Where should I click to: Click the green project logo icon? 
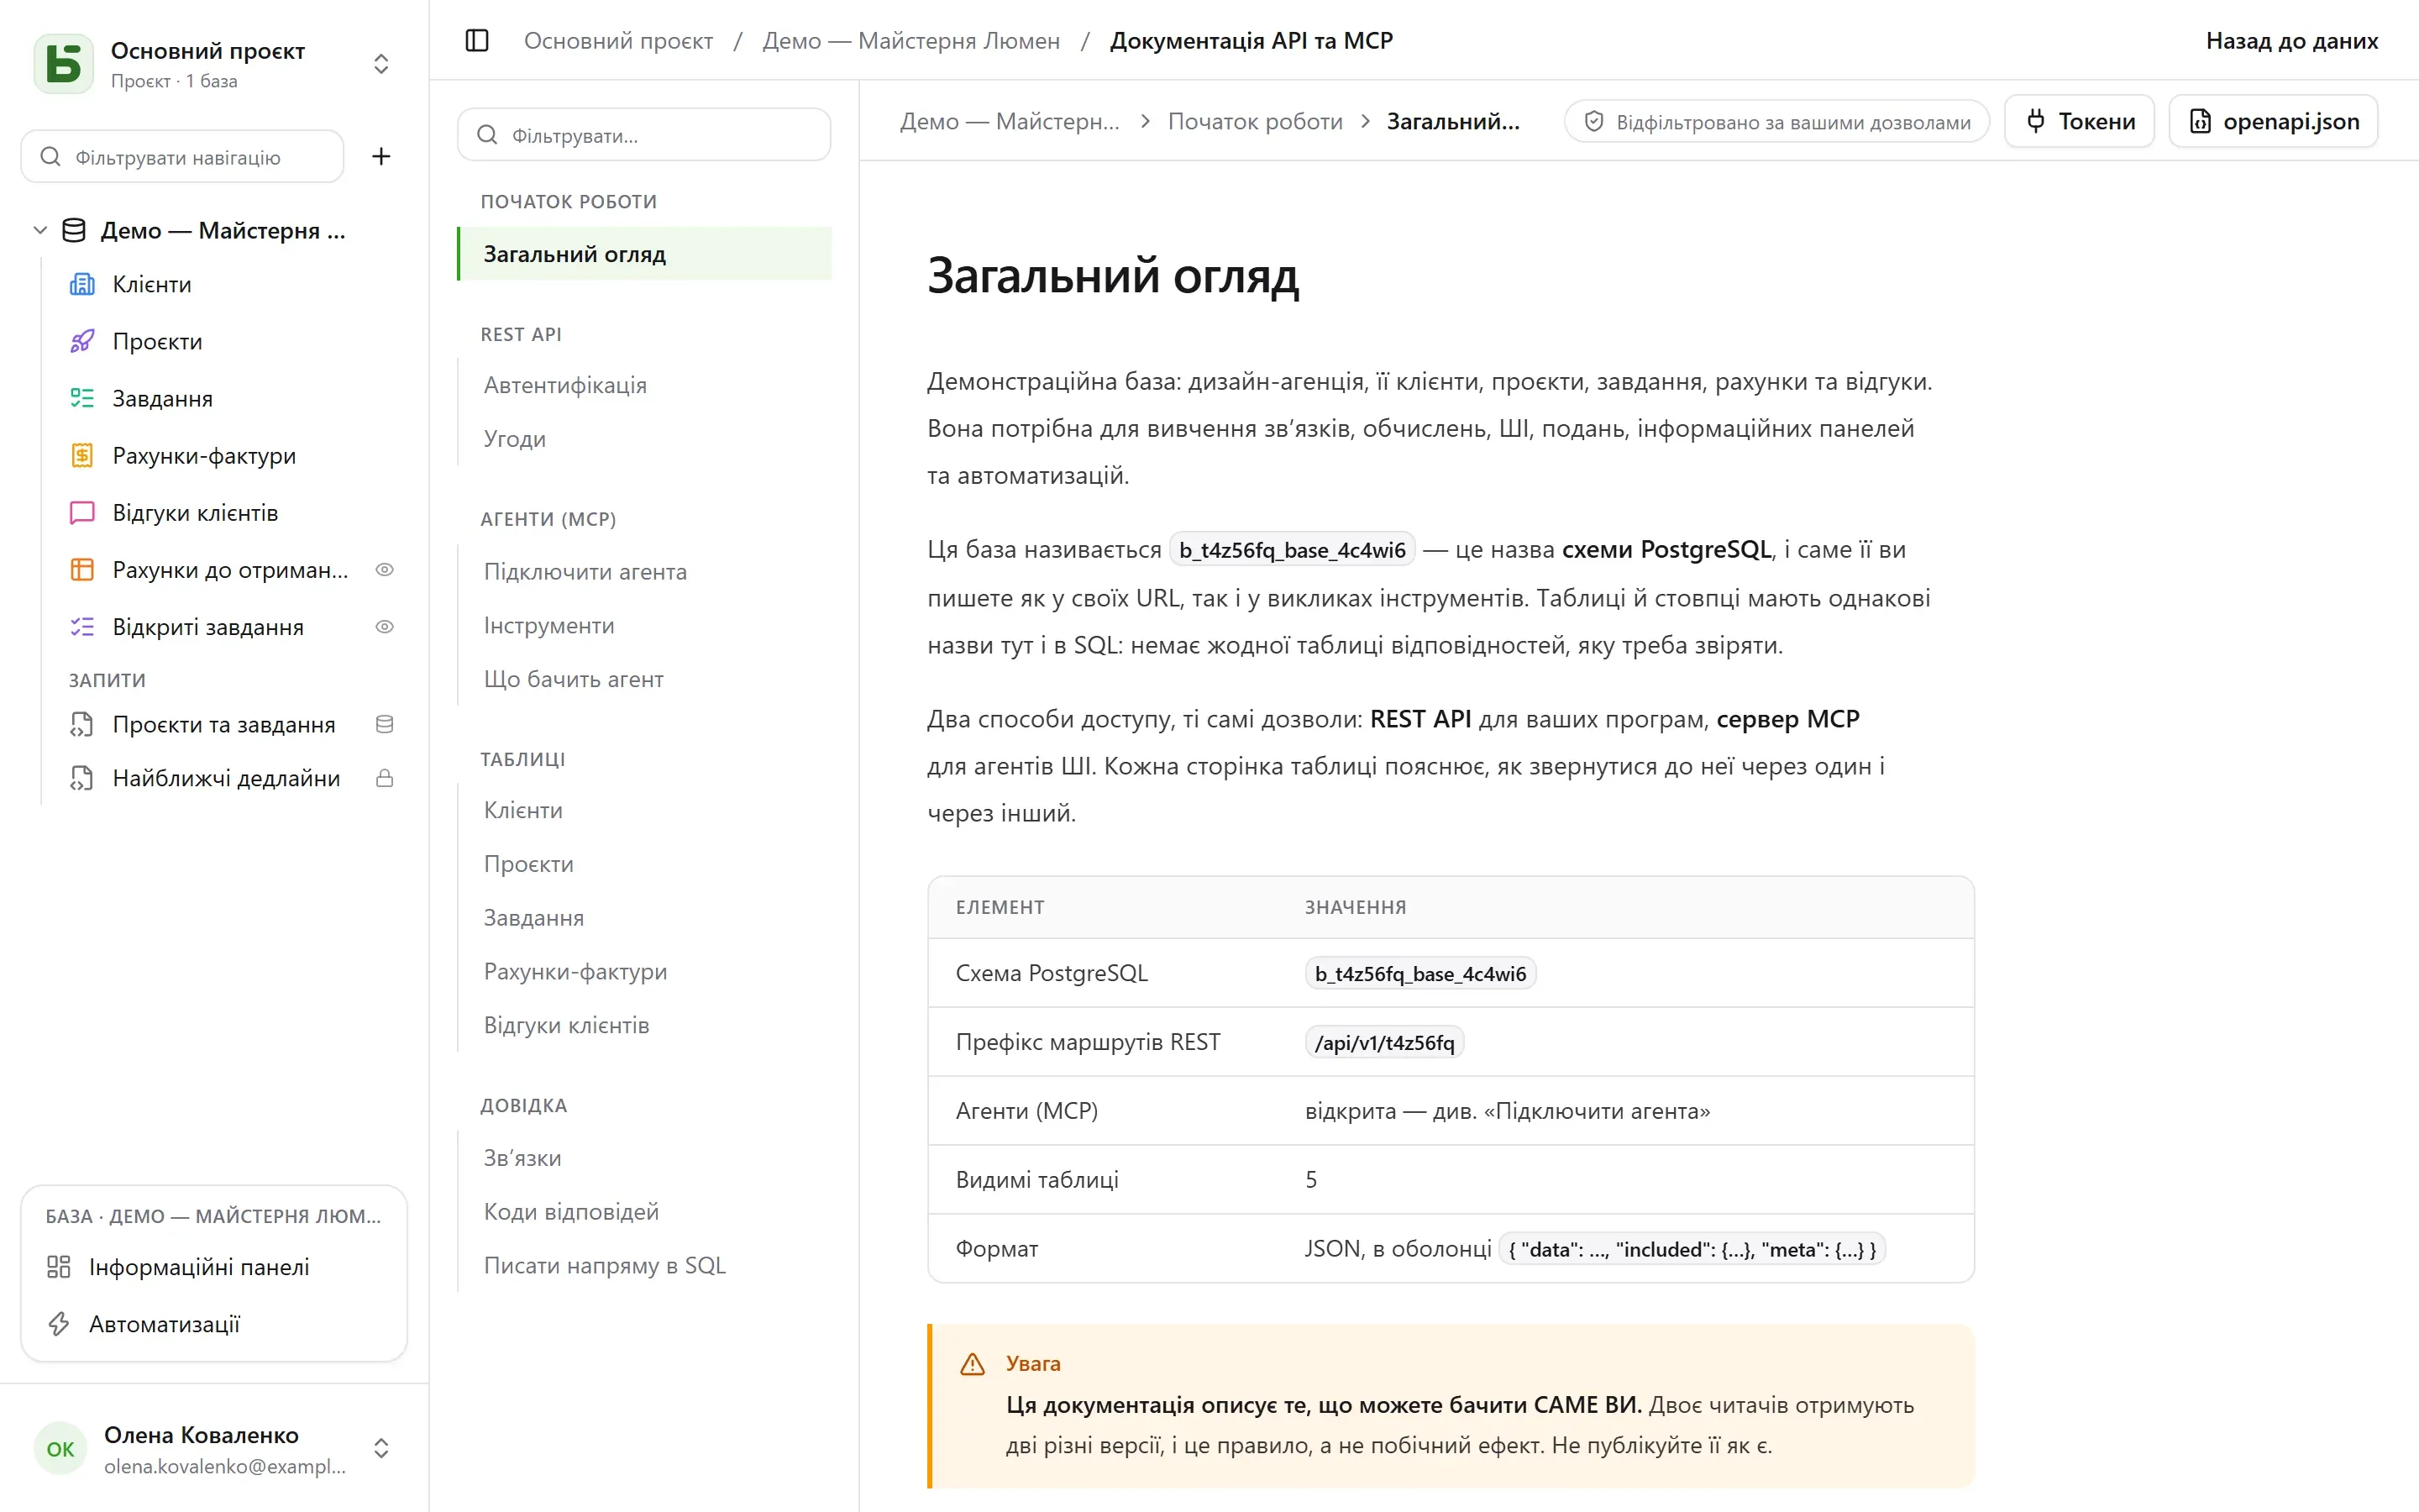pyautogui.click(x=64, y=64)
